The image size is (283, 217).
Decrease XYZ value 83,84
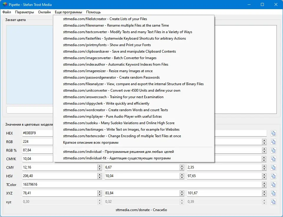coord(182,195)
